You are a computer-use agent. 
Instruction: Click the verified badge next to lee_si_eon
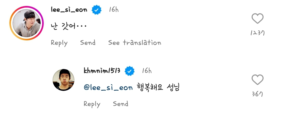pos(97,10)
